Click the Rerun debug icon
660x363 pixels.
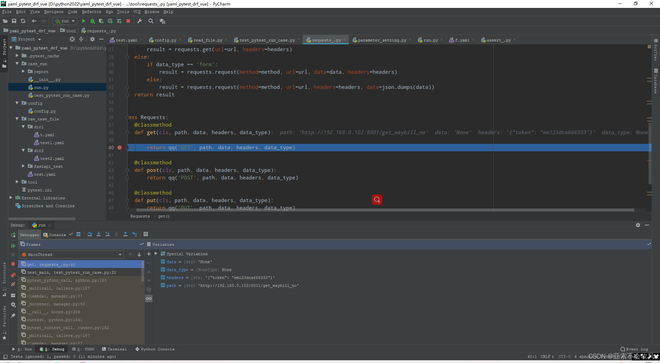point(13,235)
